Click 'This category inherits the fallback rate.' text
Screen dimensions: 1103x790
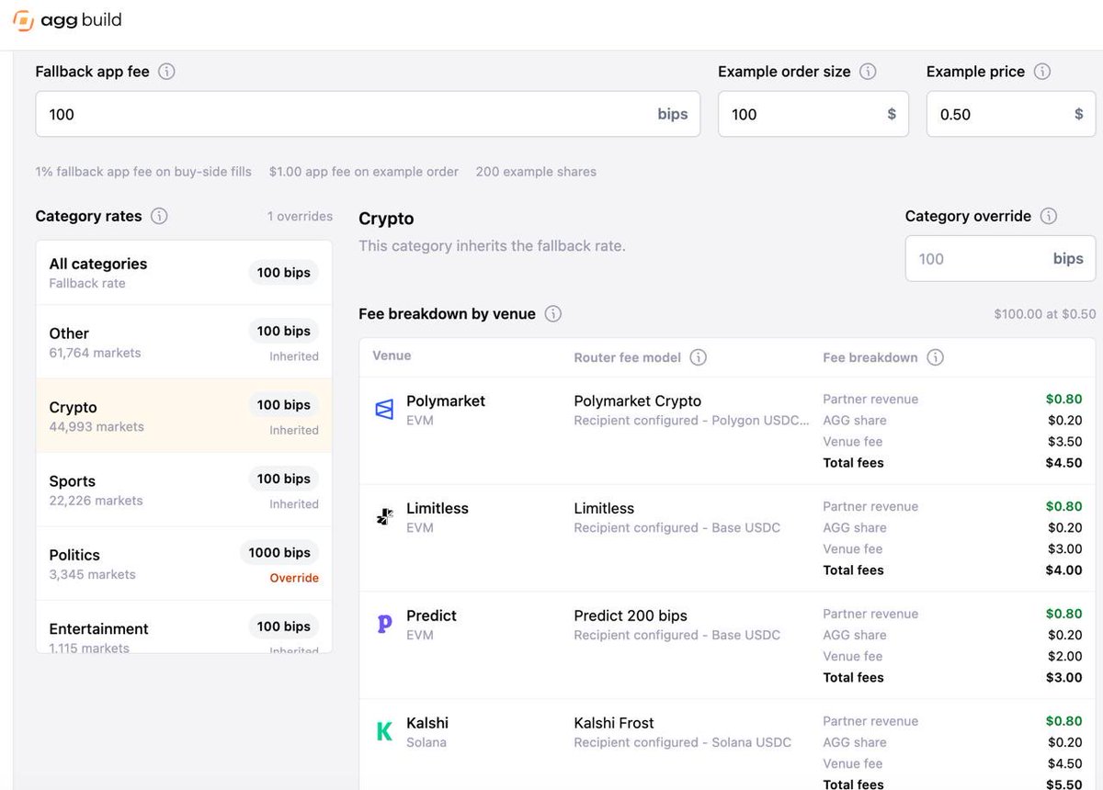(x=492, y=246)
